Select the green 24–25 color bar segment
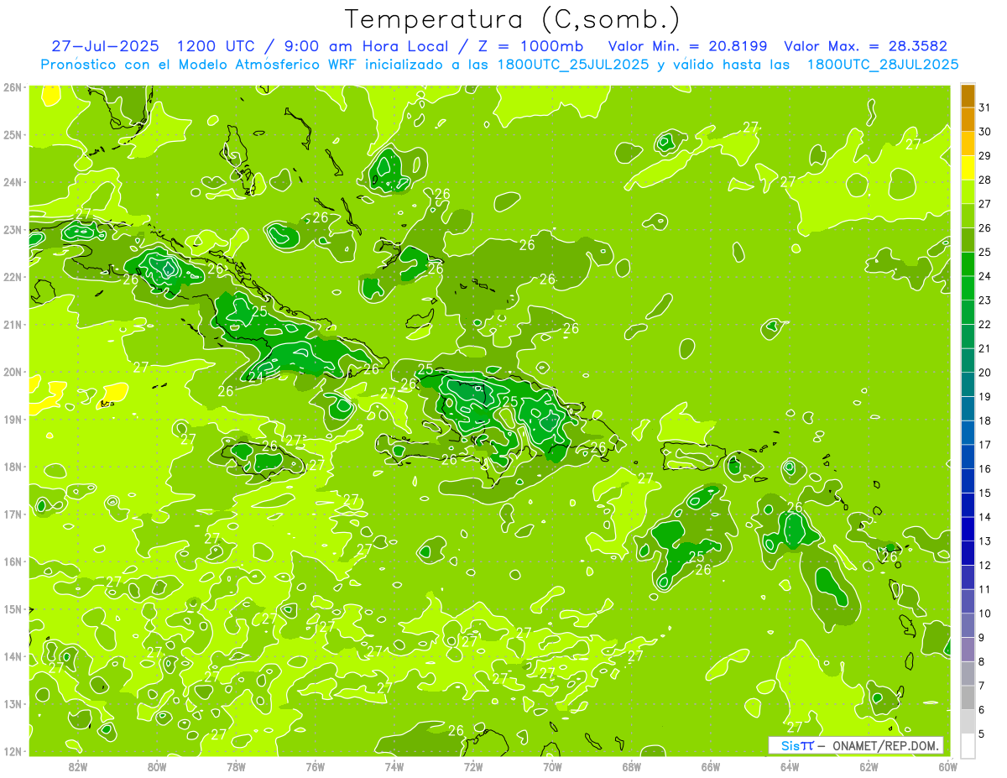This screenshot has width=1007, height=778. coord(967,264)
